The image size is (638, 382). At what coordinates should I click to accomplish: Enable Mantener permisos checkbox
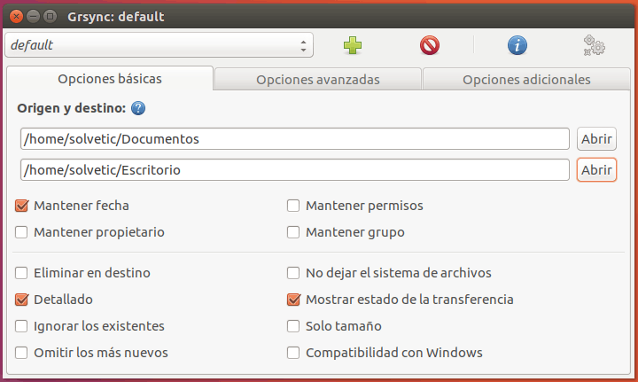coord(293,206)
